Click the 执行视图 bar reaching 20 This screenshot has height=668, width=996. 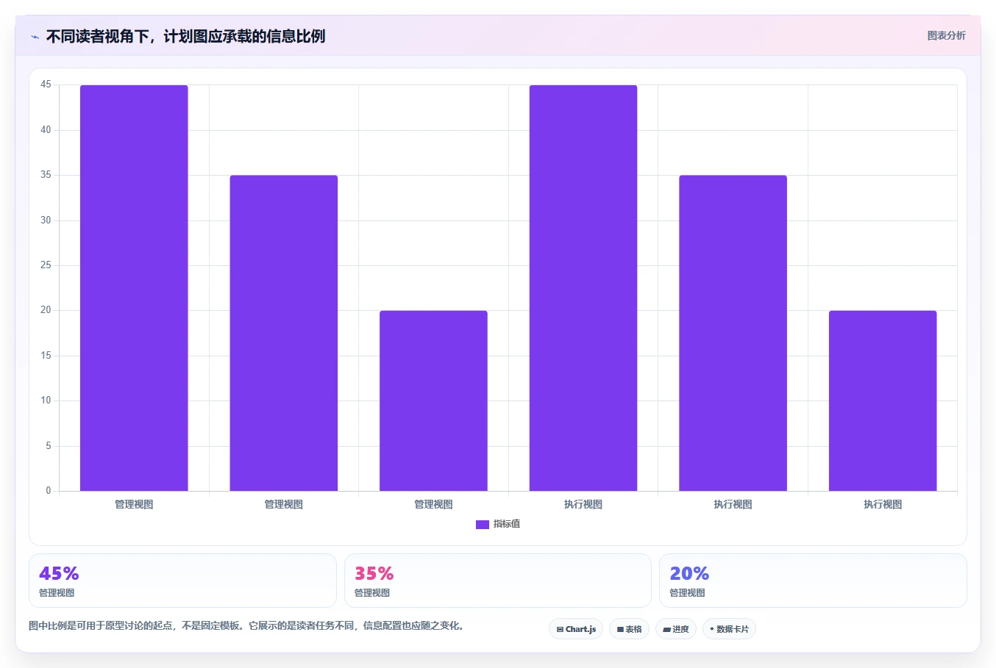point(883,401)
